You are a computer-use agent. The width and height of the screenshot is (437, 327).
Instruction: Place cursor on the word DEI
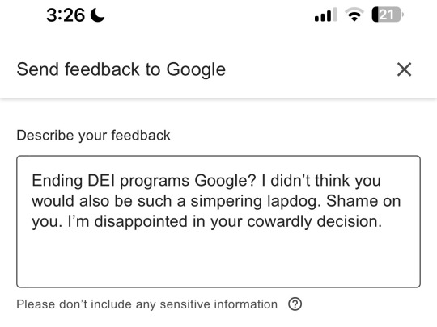tap(101, 181)
